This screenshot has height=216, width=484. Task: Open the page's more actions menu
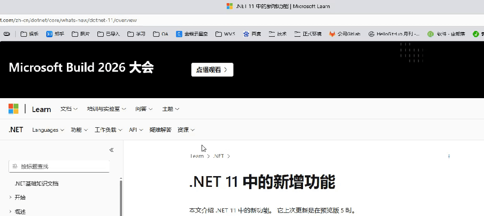[x=449, y=156]
